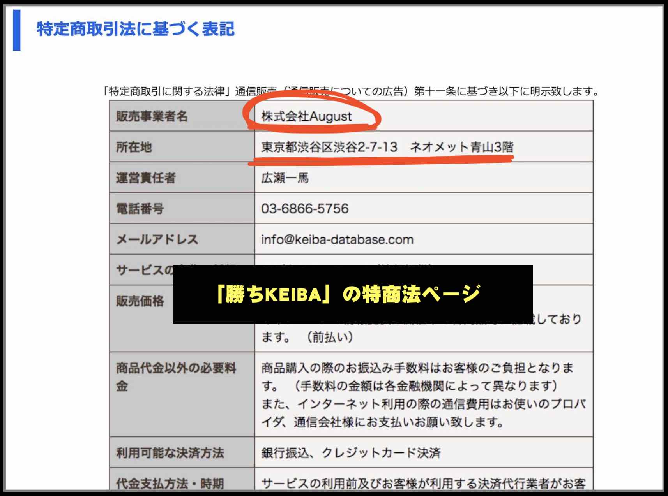Click the blue vertical bar beside the heading

tap(16, 31)
